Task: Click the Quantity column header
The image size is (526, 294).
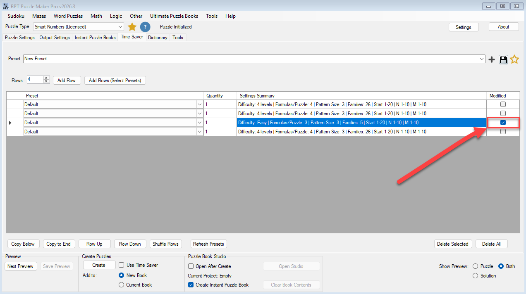Action: coord(220,96)
